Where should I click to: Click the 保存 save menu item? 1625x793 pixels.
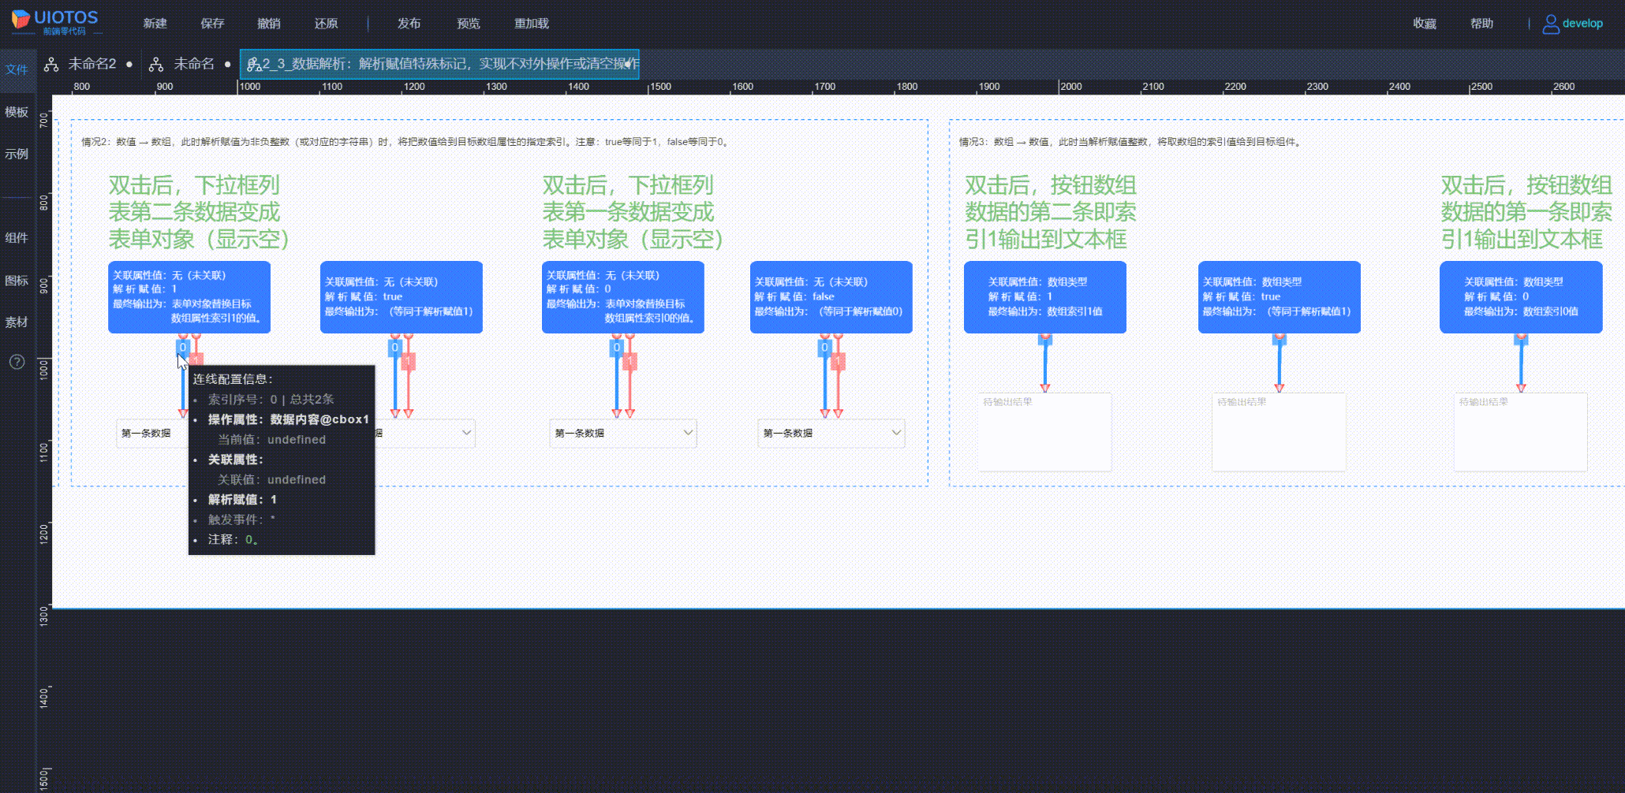click(212, 24)
